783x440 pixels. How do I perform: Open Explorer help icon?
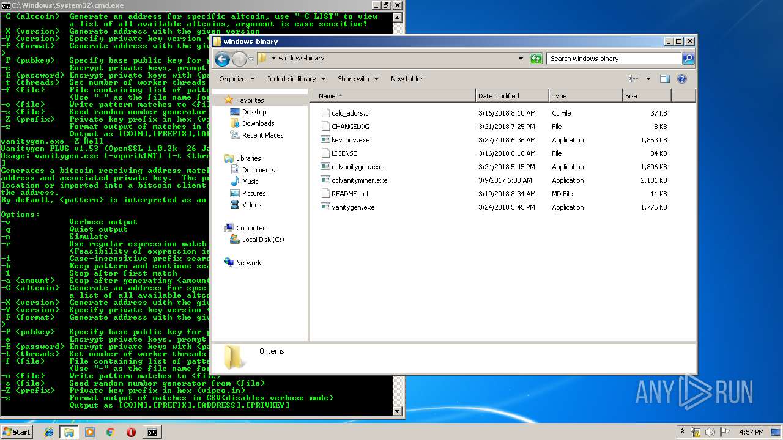pos(682,79)
